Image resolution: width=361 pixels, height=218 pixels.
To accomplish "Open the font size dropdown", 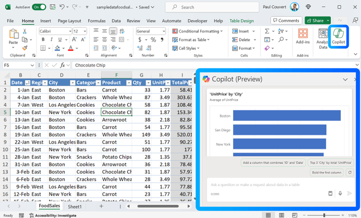I will pos(85,31).
